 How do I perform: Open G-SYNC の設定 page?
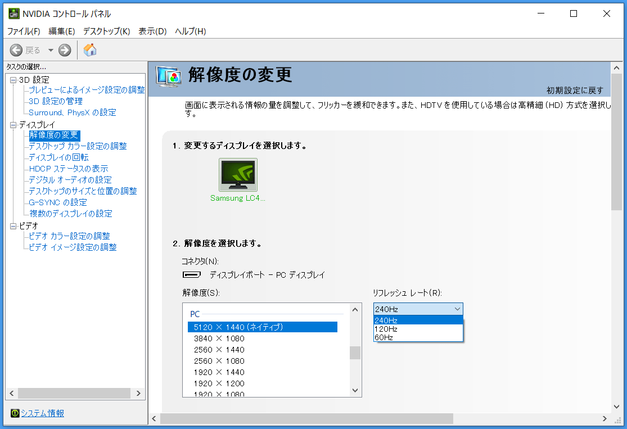pos(57,202)
